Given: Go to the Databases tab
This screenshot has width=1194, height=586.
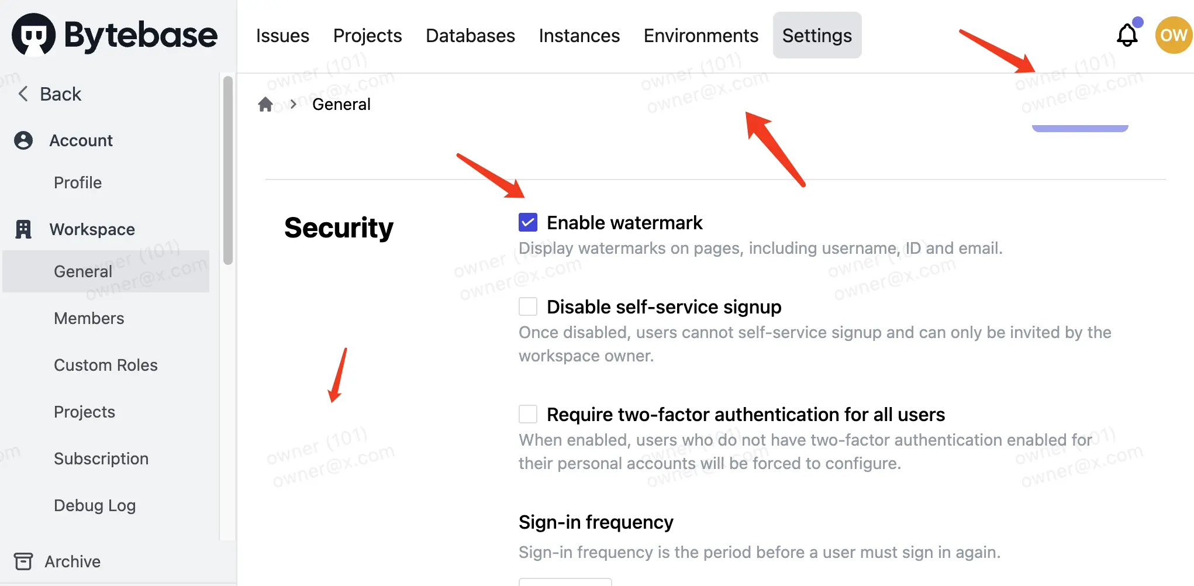Looking at the screenshot, I should coord(470,36).
